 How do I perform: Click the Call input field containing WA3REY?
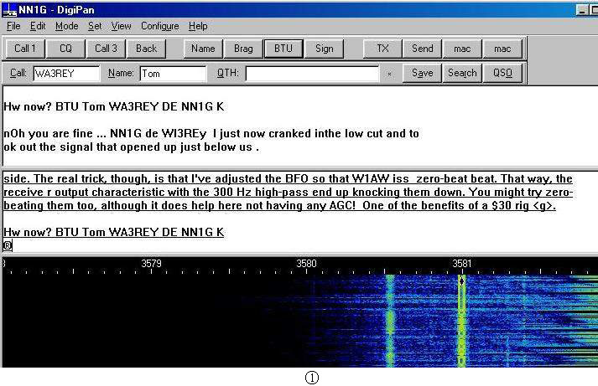(65, 74)
